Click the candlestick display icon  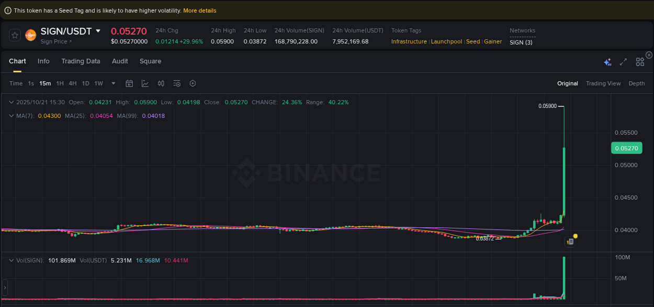[x=161, y=83]
